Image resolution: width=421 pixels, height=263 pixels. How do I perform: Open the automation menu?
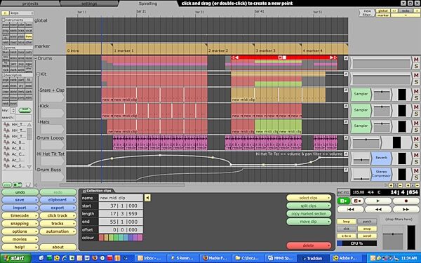[58, 231]
